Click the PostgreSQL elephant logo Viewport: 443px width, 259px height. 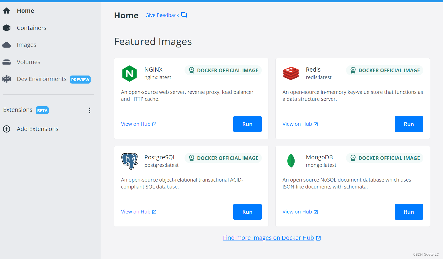tap(130, 161)
